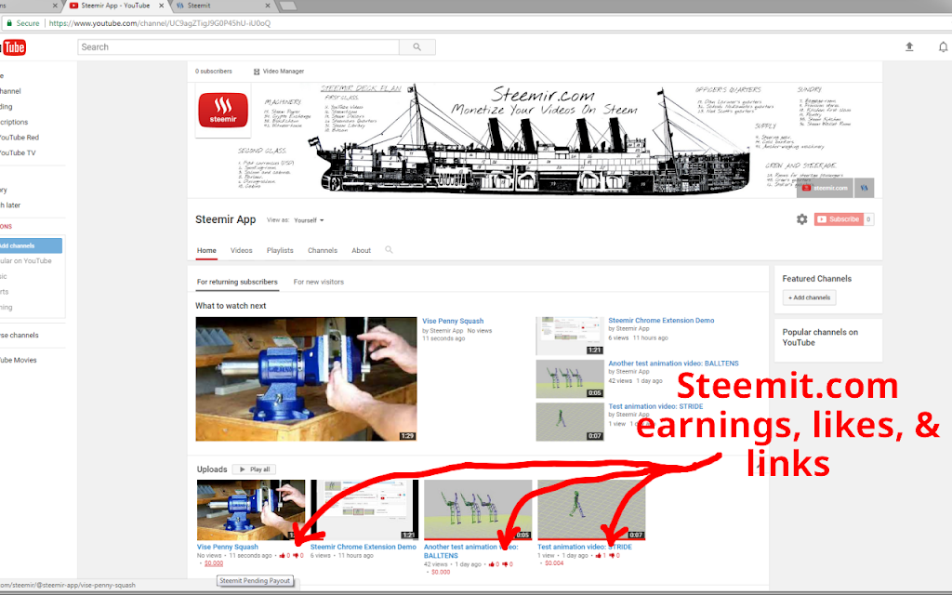Click Vise Penny Squash title under Uploads

pos(228,547)
